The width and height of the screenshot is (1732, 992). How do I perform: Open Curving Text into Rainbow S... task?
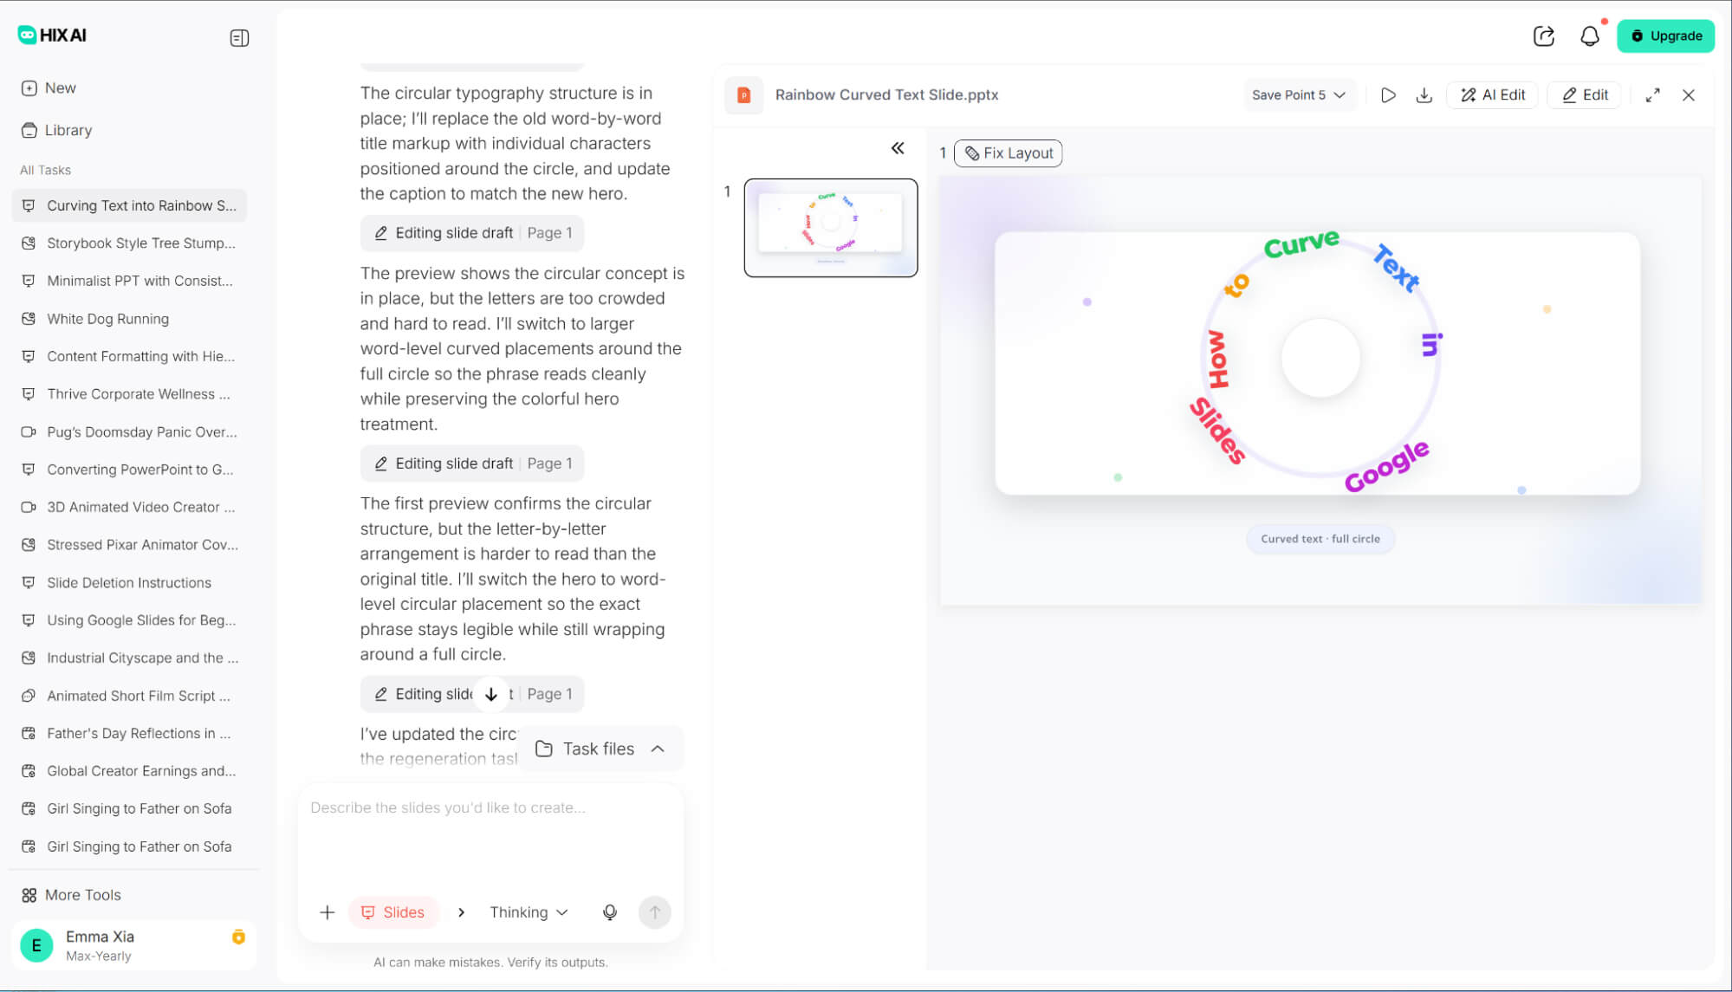tap(129, 206)
